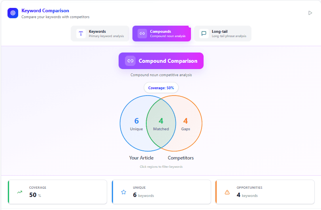Click the T icon on Keywords tab
The image size is (321, 210).
click(x=81, y=34)
